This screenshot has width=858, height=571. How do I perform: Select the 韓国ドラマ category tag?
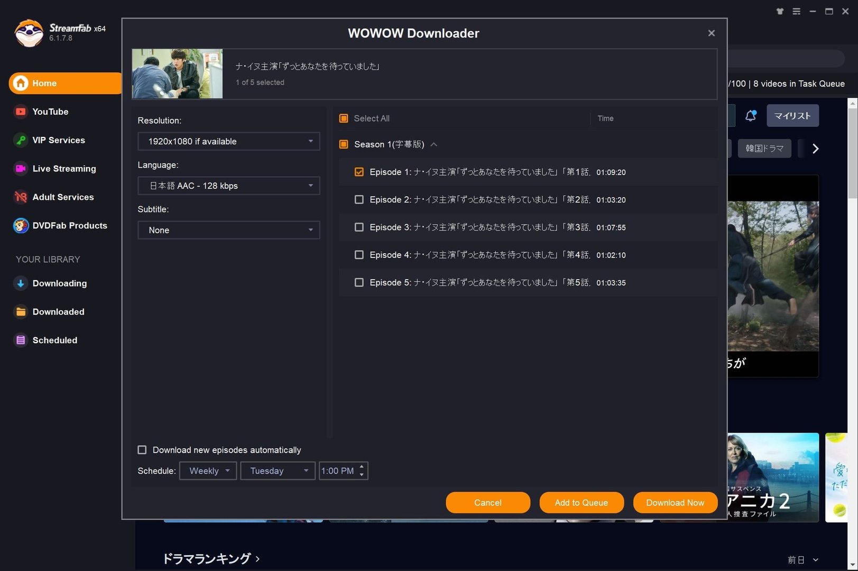(x=764, y=149)
